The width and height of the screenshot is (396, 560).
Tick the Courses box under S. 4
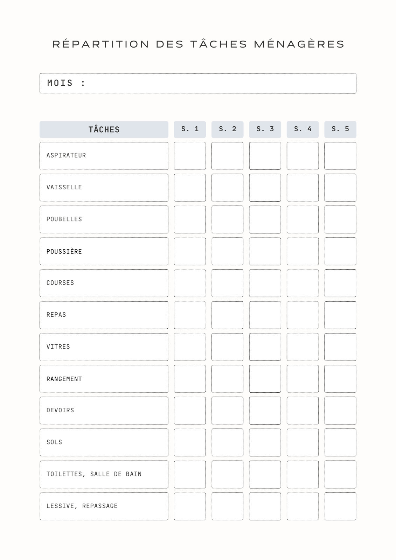pyautogui.click(x=303, y=283)
